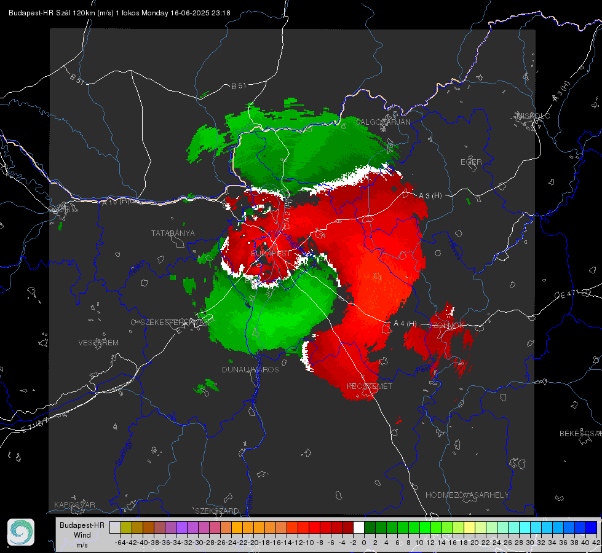The width and height of the screenshot is (602, 553).
Task: Click the yellow swatch in the wind legend
Action: coord(470,527)
